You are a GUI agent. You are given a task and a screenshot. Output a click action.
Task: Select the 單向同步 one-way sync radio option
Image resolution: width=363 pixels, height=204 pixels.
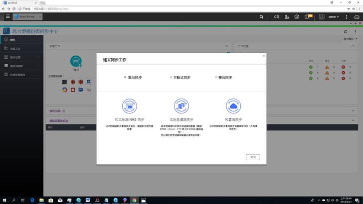pyautogui.click(x=125, y=78)
